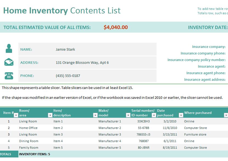The width and height of the screenshot is (228, 161).
Task: Click the envelope icon next to the address
Action: 9,62
